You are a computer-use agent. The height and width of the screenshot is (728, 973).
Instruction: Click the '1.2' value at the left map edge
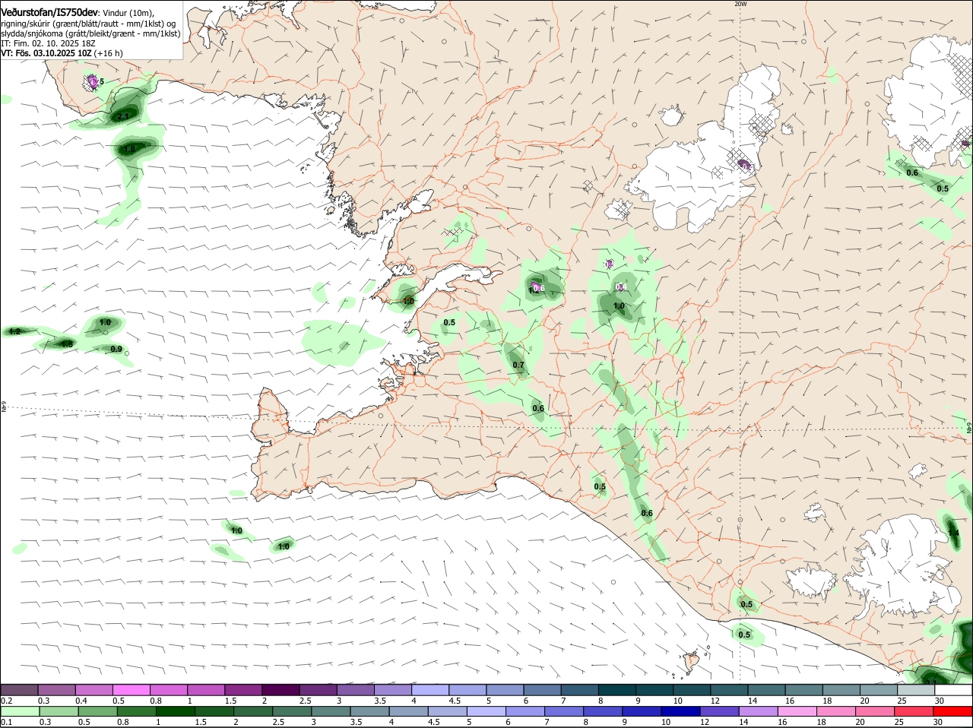tap(14, 332)
